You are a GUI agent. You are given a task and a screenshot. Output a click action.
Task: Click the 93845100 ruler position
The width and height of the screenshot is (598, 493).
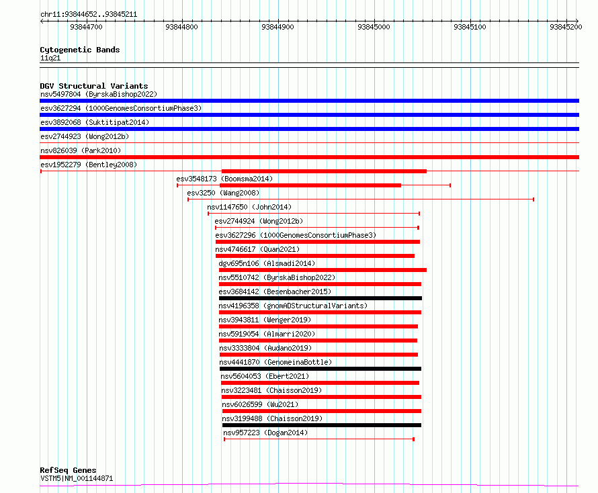coord(470,27)
